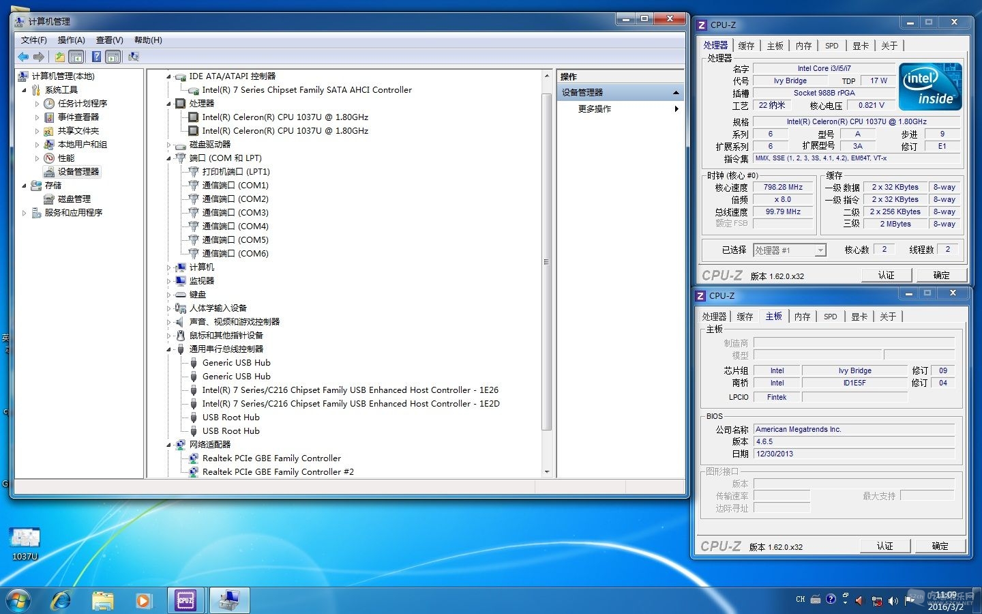Open the 1037U desktop shortcut
Image resolution: width=982 pixels, height=614 pixels.
click(25, 543)
